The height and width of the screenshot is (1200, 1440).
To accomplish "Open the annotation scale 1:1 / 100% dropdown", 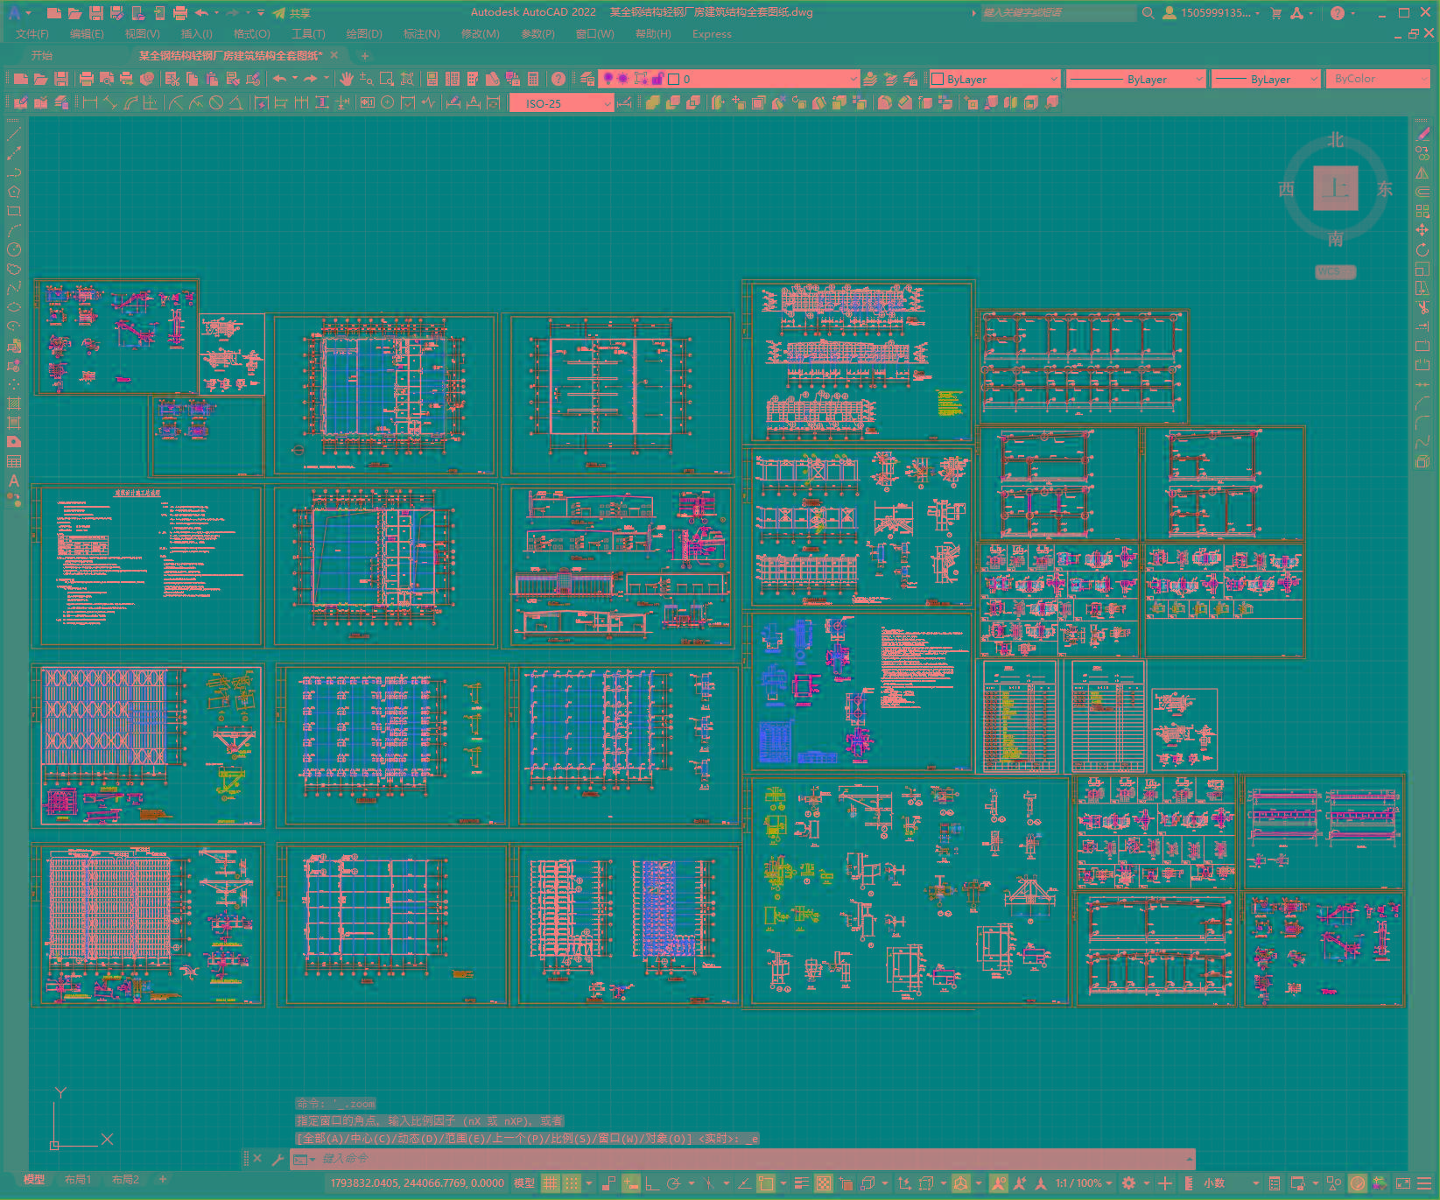I will (1084, 1183).
